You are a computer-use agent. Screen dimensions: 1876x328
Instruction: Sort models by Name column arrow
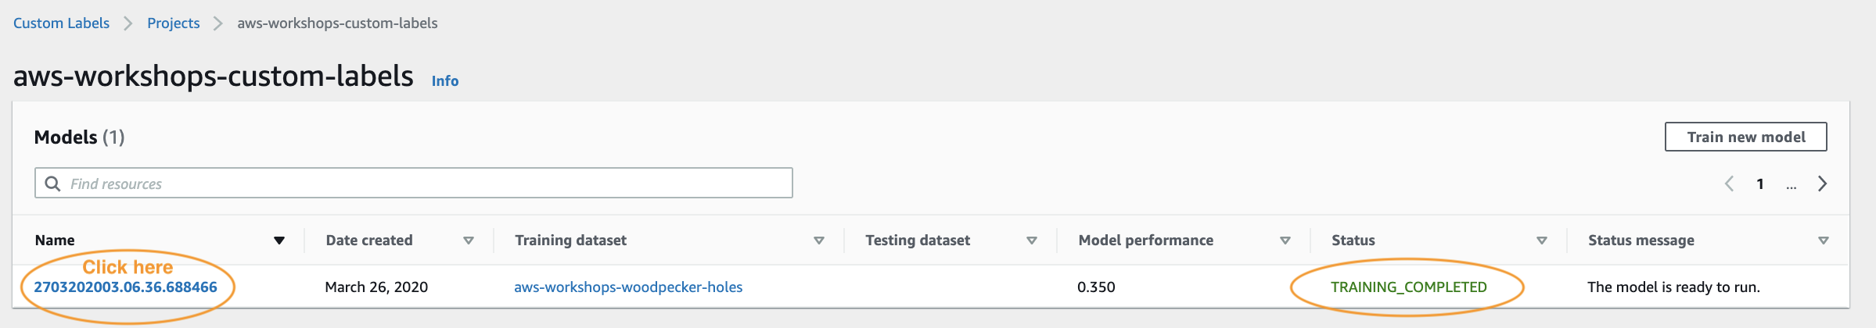(279, 241)
